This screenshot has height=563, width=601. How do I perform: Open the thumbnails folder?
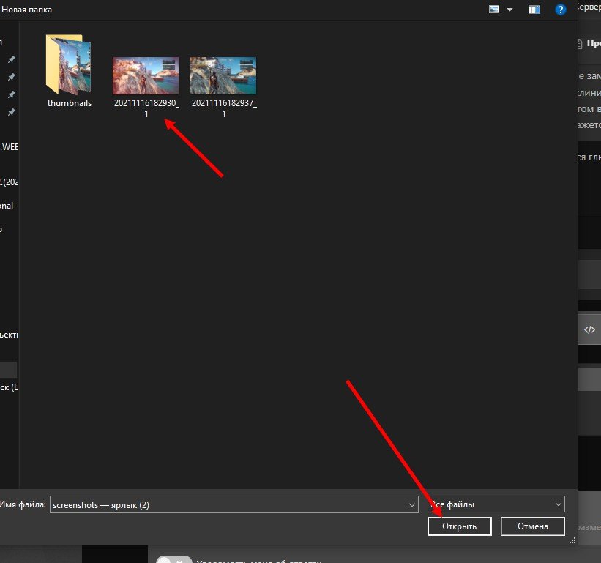click(70, 71)
